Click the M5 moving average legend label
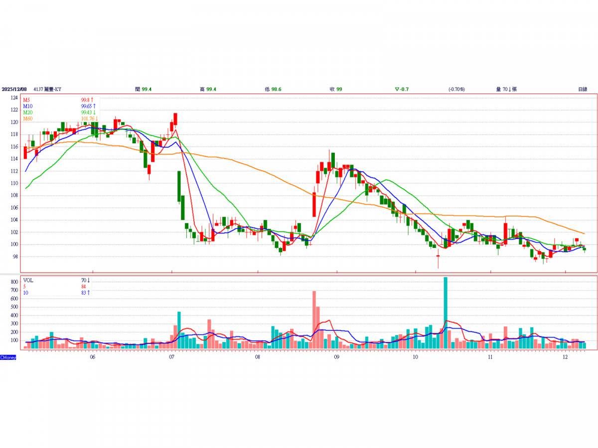598x448 pixels. pos(26,100)
